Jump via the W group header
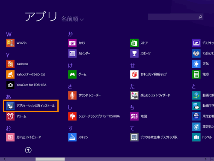 click(9, 34)
